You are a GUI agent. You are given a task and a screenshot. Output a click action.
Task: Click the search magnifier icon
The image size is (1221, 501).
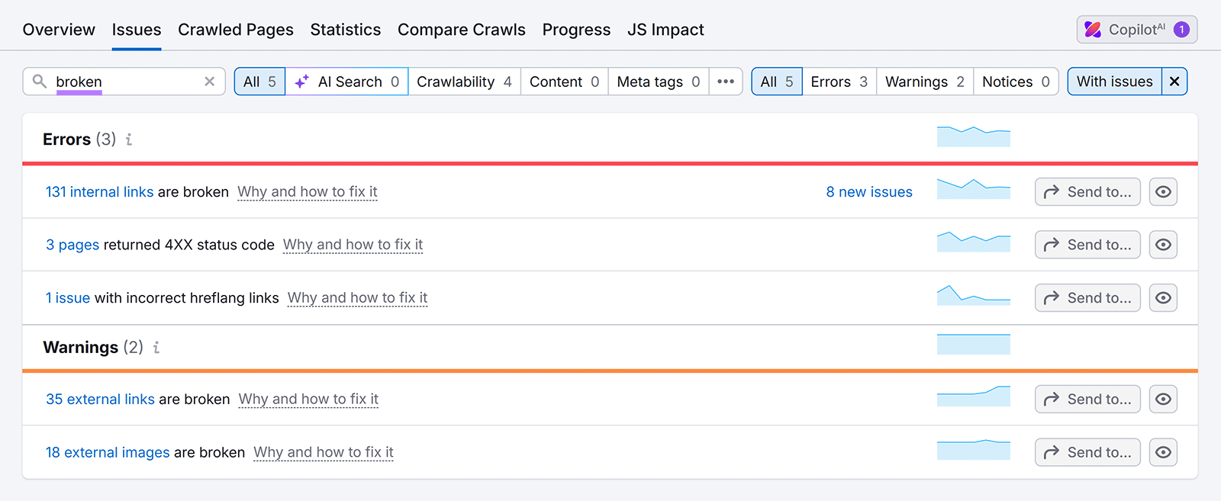[x=40, y=81]
